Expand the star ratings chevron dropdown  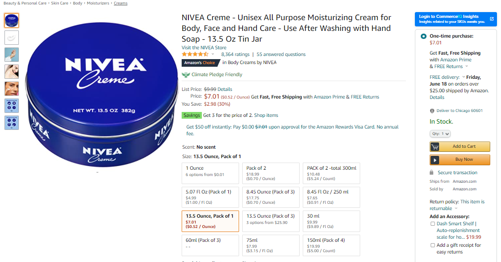(x=213, y=54)
